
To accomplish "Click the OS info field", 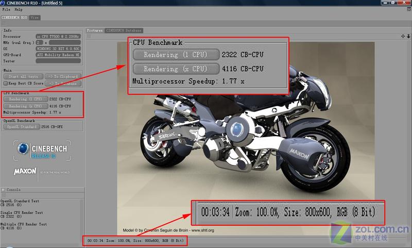I will click(58, 48).
